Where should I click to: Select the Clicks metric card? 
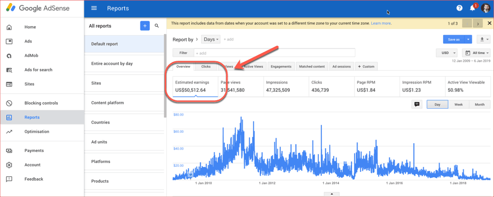pyautogui.click(x=331, y=86)
